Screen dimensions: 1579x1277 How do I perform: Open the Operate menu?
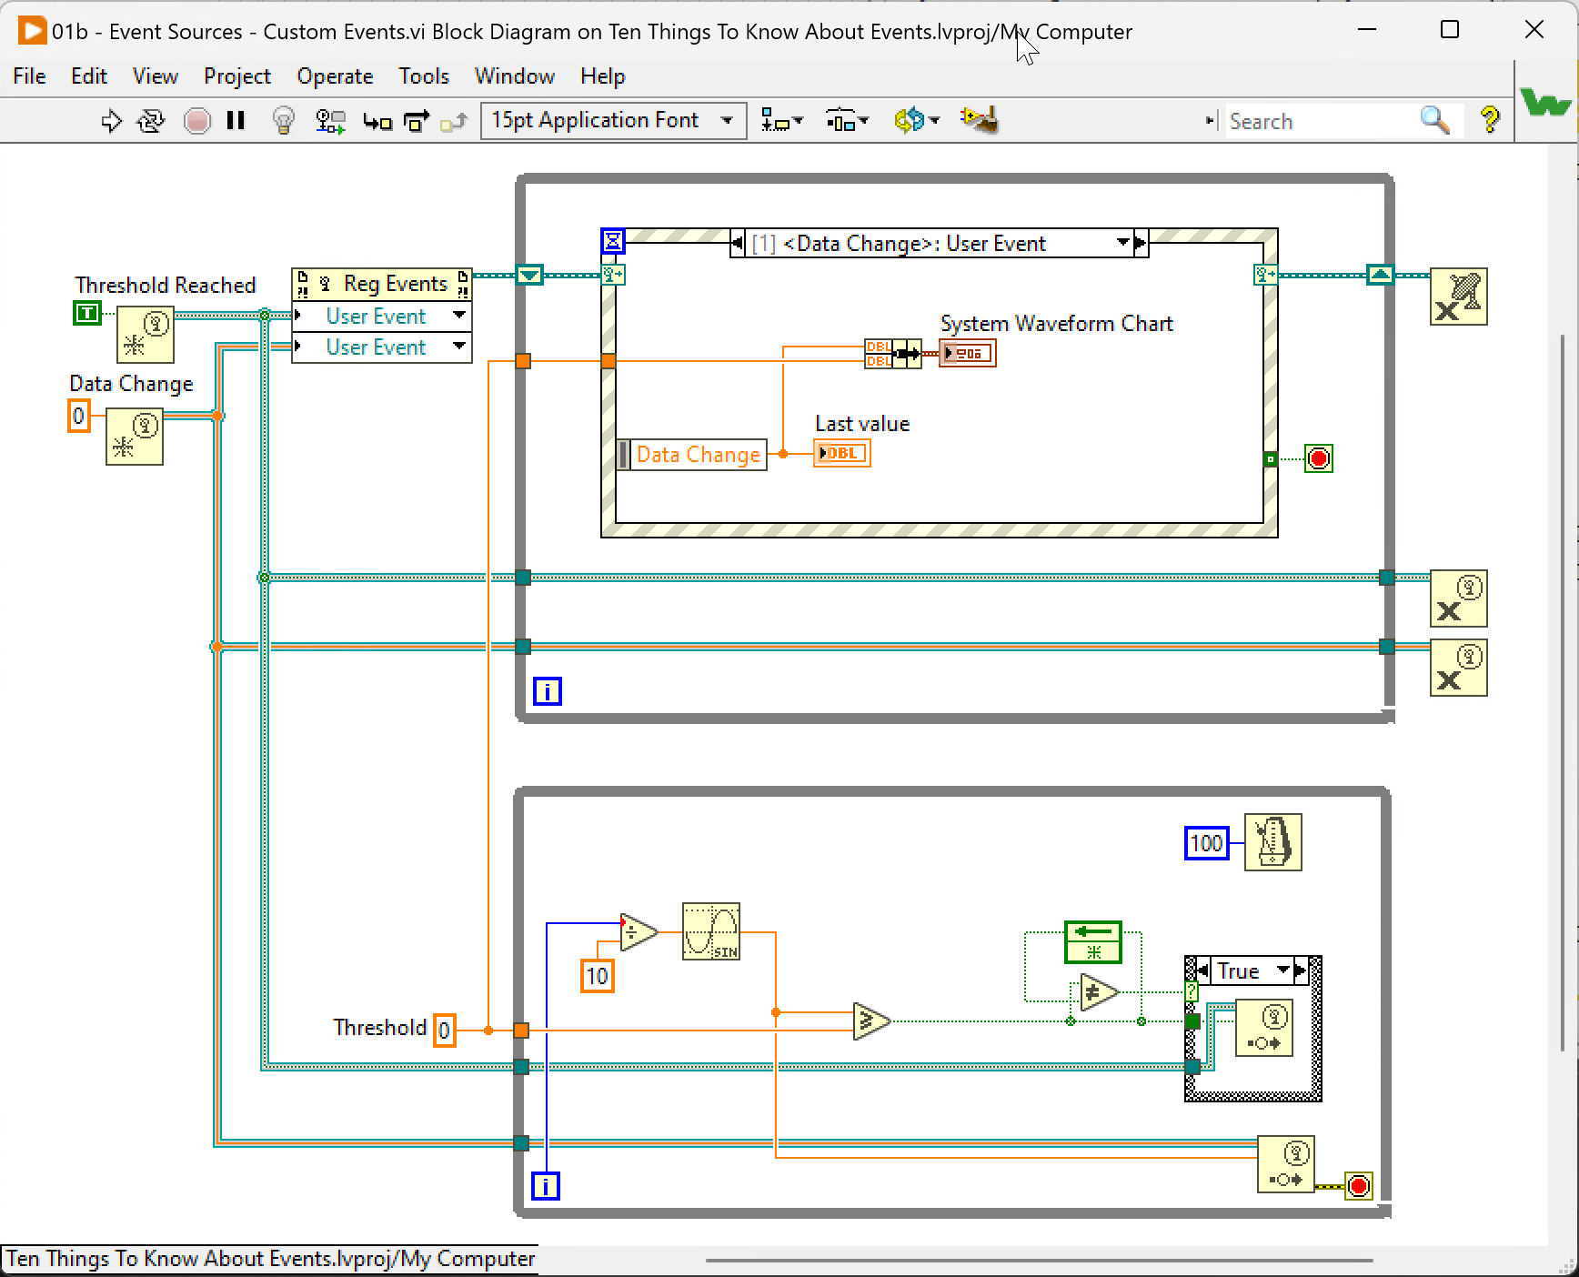pyautogui.click(x=335, y=76)
